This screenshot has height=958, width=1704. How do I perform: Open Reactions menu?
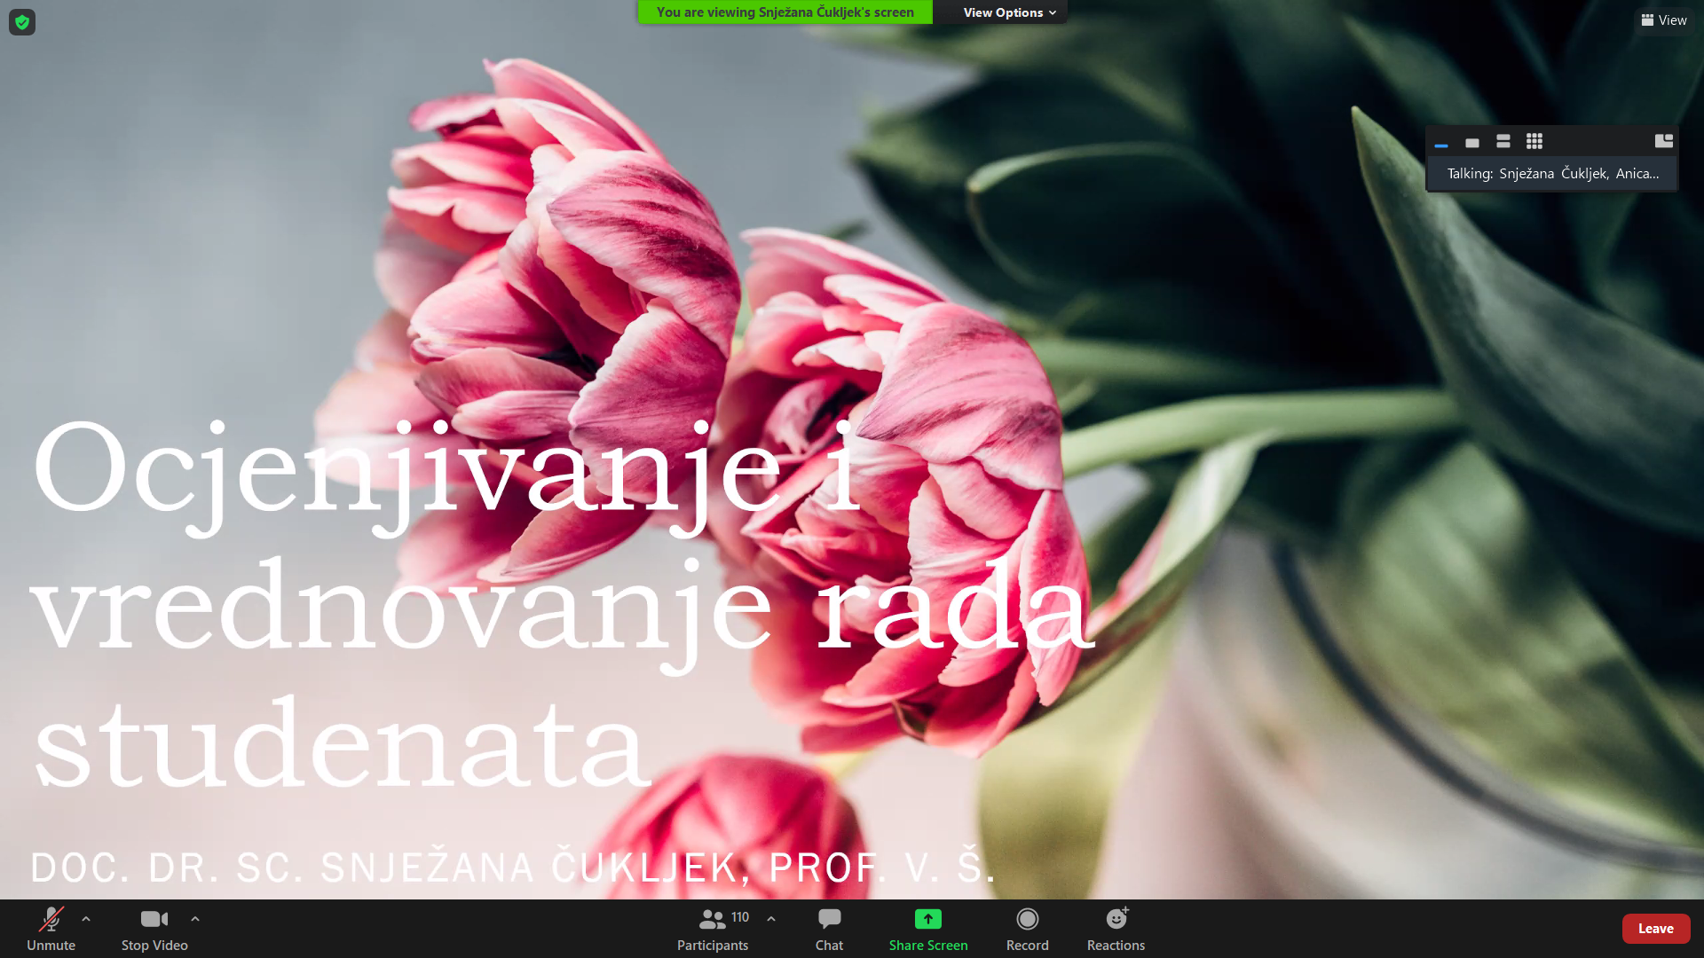pos(1116,929)
